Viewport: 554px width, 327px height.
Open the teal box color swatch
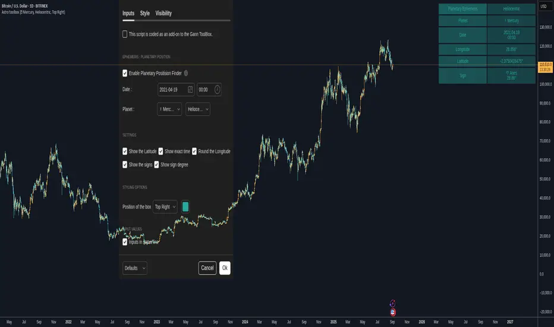[x=185, y=207]
